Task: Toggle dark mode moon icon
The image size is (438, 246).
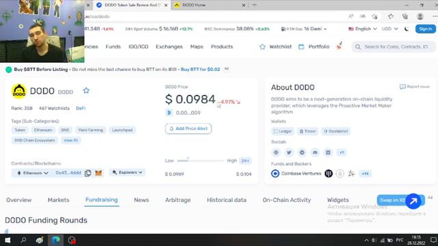Action: 407,29
